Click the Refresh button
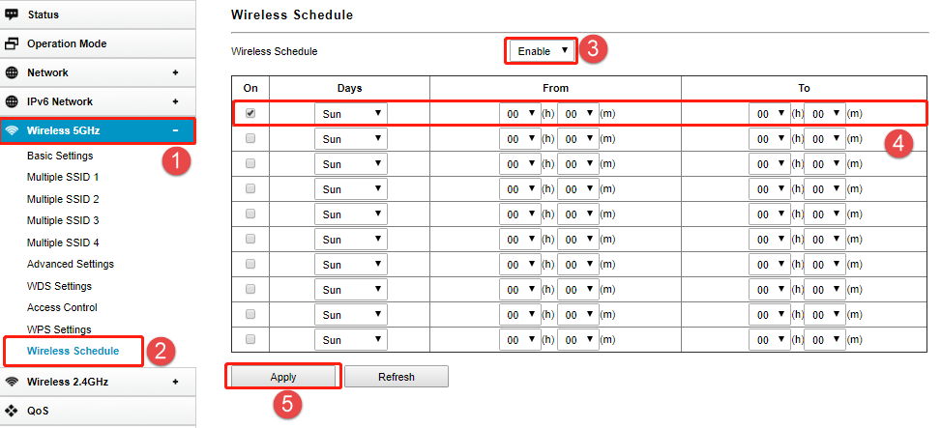941x428 pixels. [397, 377]
